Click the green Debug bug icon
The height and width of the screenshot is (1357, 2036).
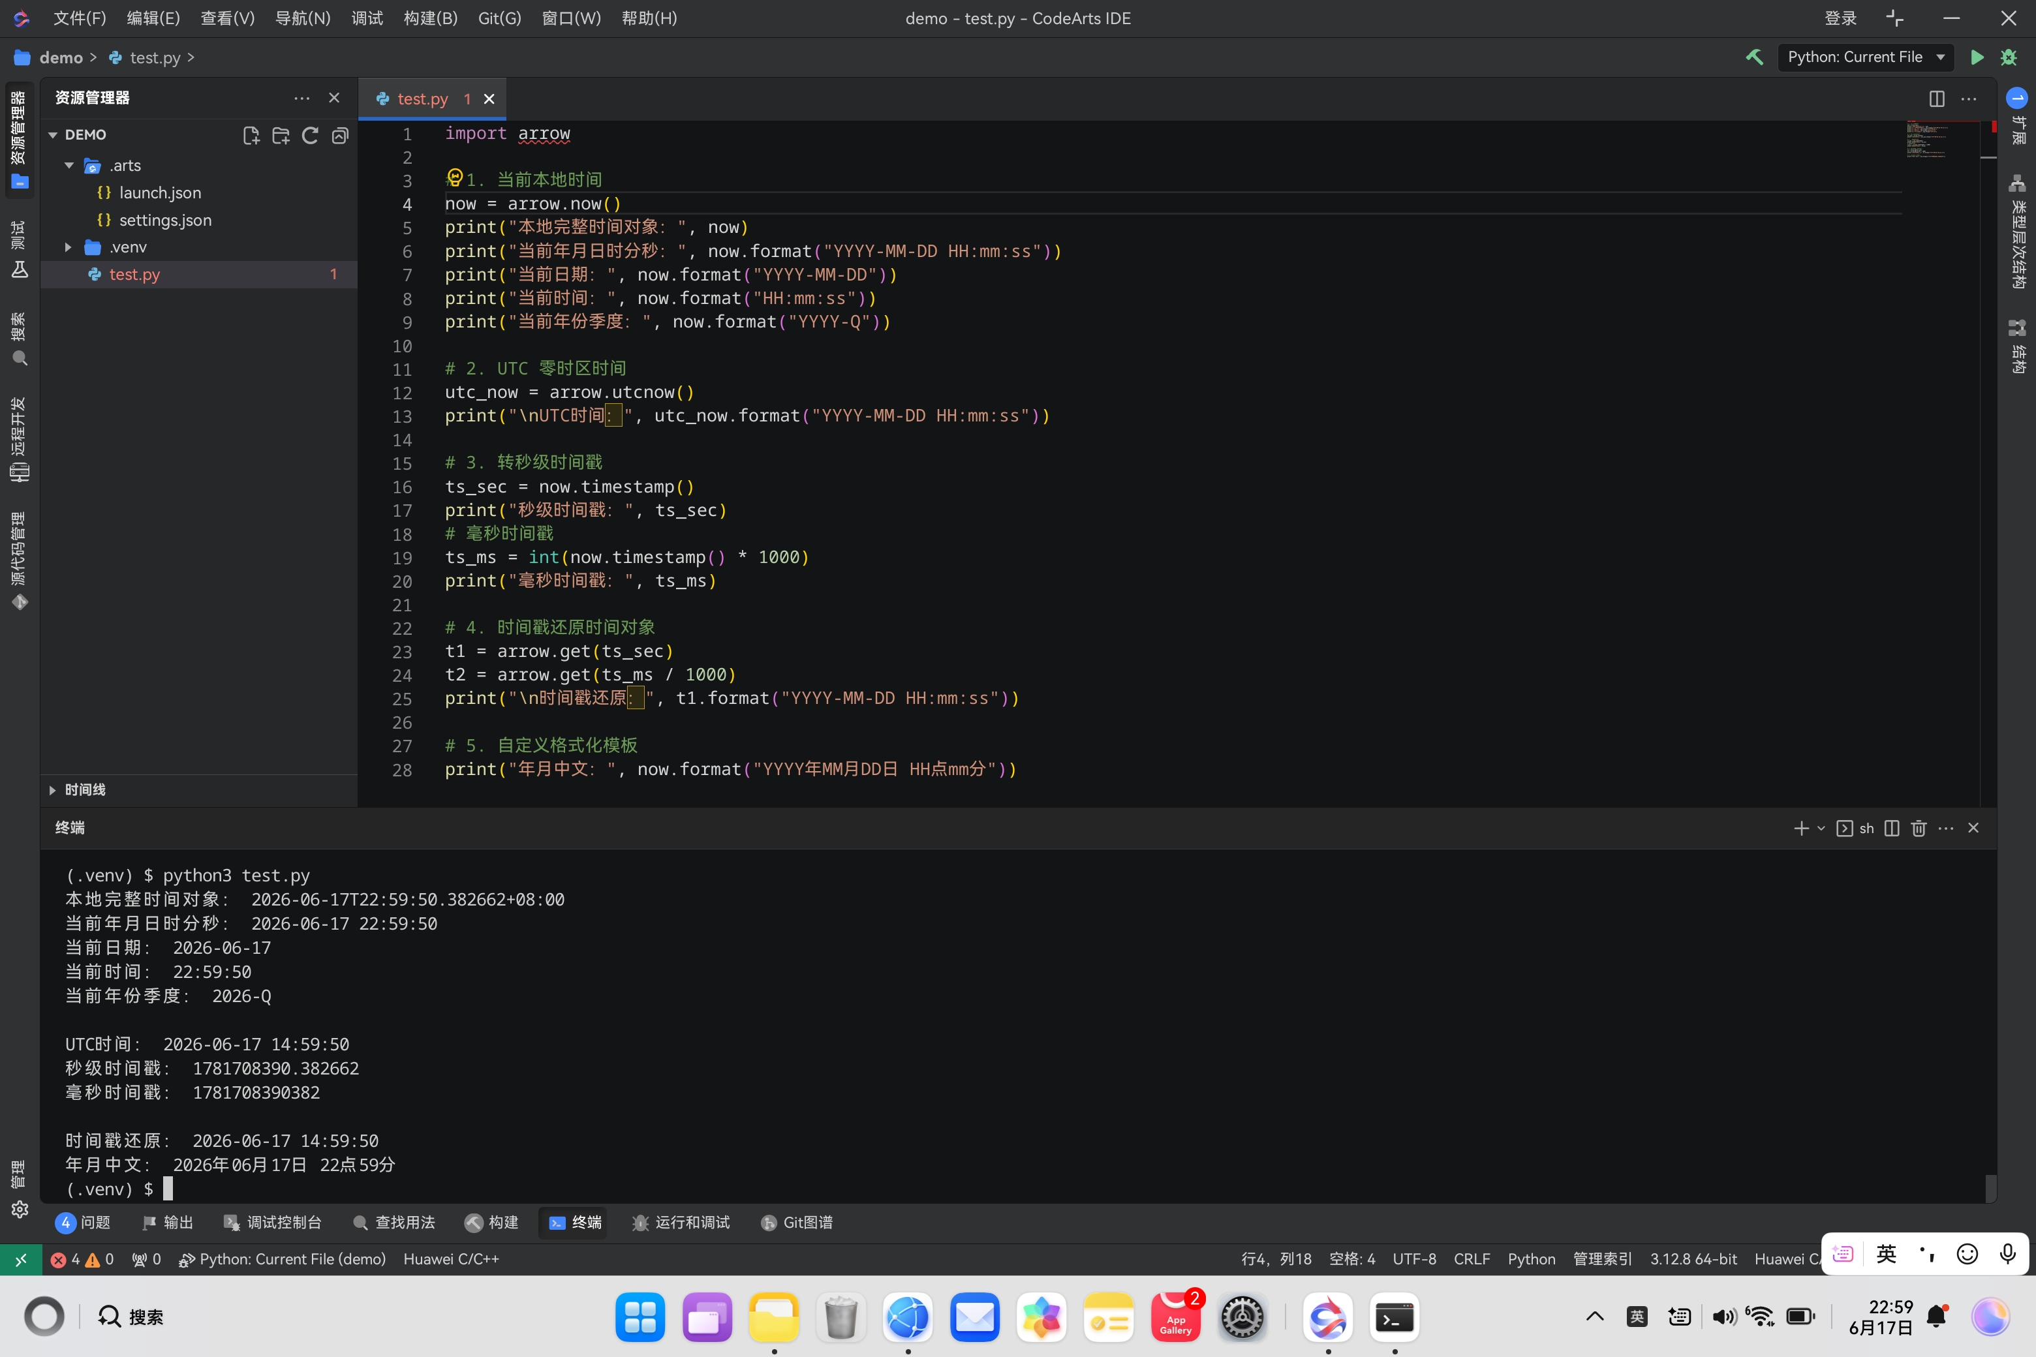click(x=2009, y=57)
